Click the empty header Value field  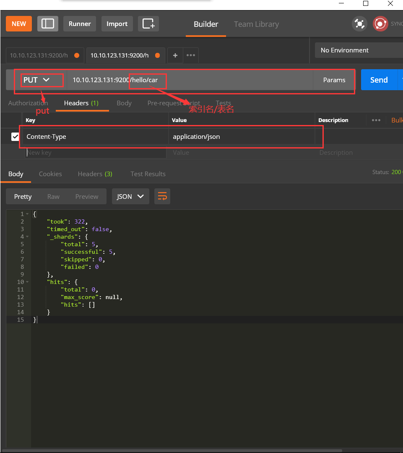(x=242, y=153)
